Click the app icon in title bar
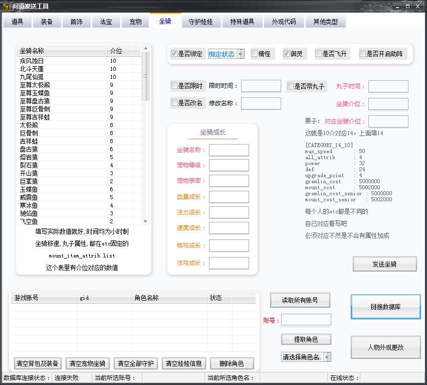This screenshot has width=427, height=385. [x=6, y=6]
